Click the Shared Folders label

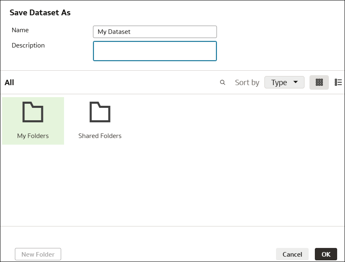[100, 136]
